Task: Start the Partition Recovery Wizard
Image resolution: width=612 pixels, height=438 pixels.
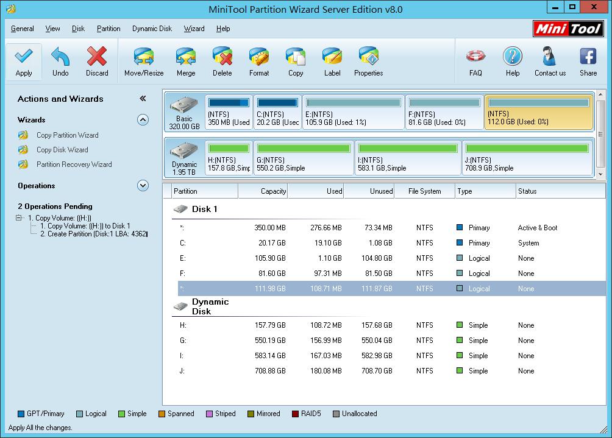Action: (x=74, y=164)
